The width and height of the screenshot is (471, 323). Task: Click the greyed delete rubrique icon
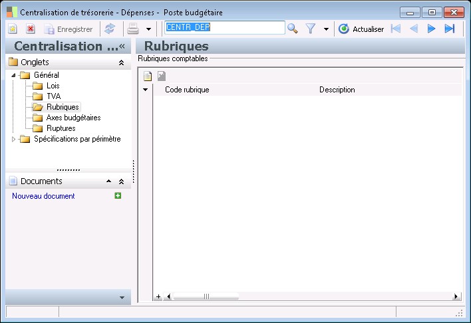(162, 76)
